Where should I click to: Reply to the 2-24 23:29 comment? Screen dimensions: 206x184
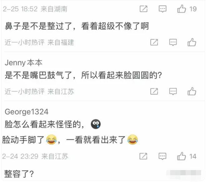[x=163, y=156]
